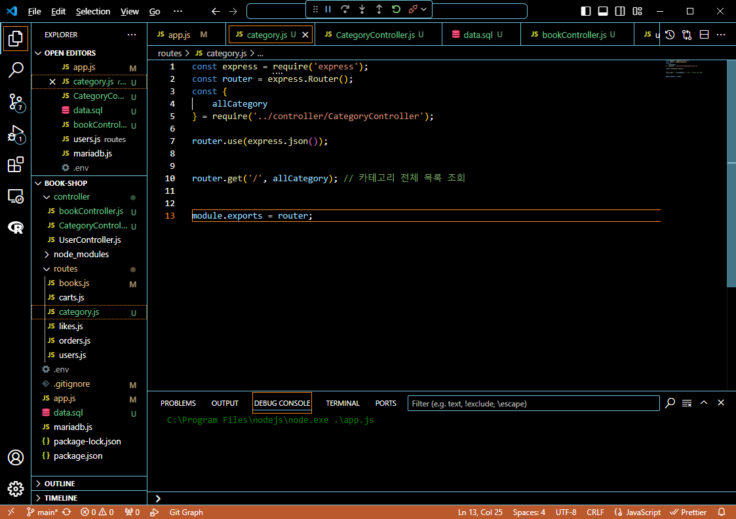
Task: Toggle the primary side bar
Action: point(586,11)
